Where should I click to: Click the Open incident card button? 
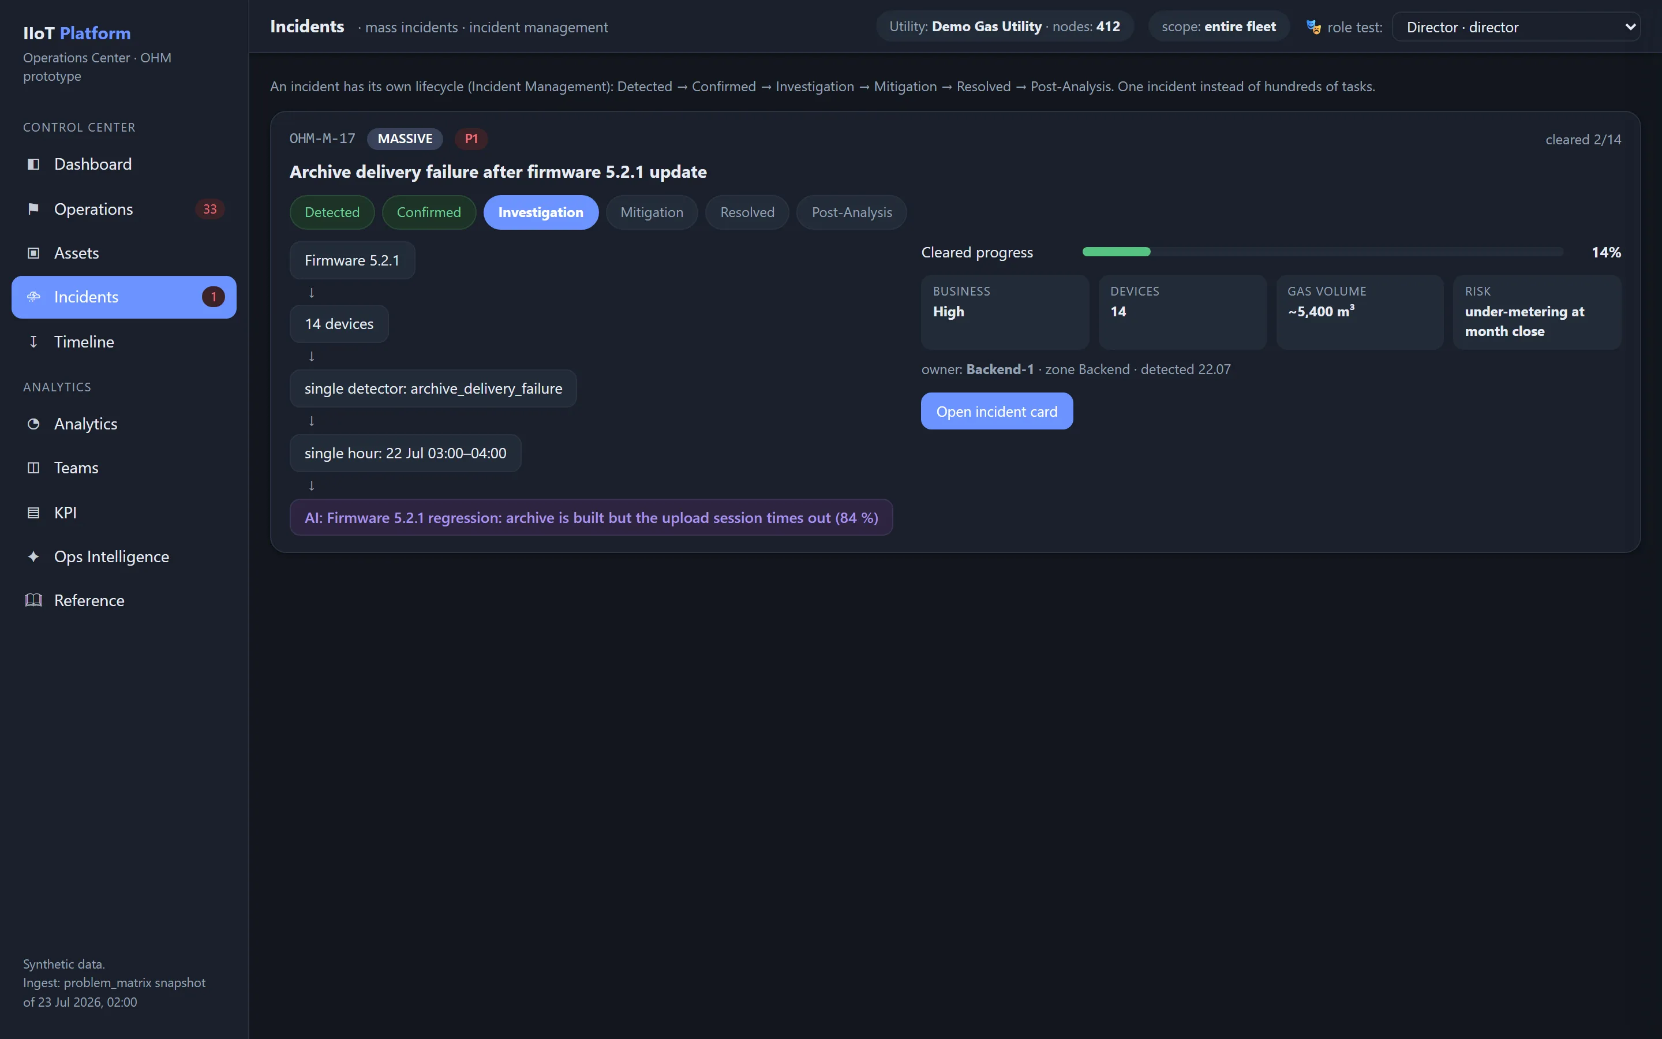tap(997, 412)
